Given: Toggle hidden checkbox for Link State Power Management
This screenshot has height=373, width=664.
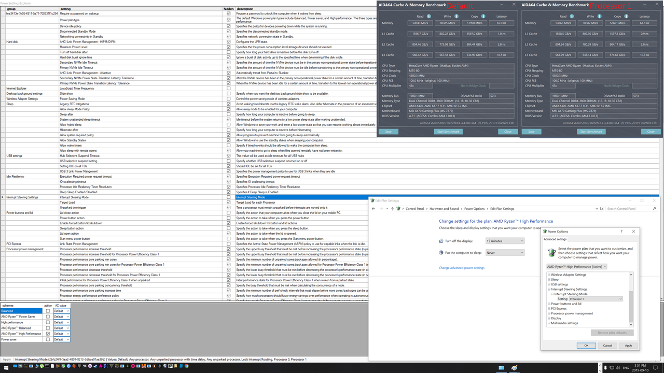Looking at the screenshot, I should [229, 243].
